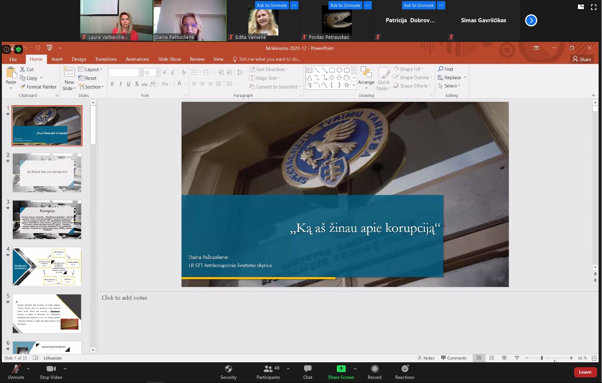Expand the Replace options arrow
This screenshot has width=602, height=383.
point(465,78)
